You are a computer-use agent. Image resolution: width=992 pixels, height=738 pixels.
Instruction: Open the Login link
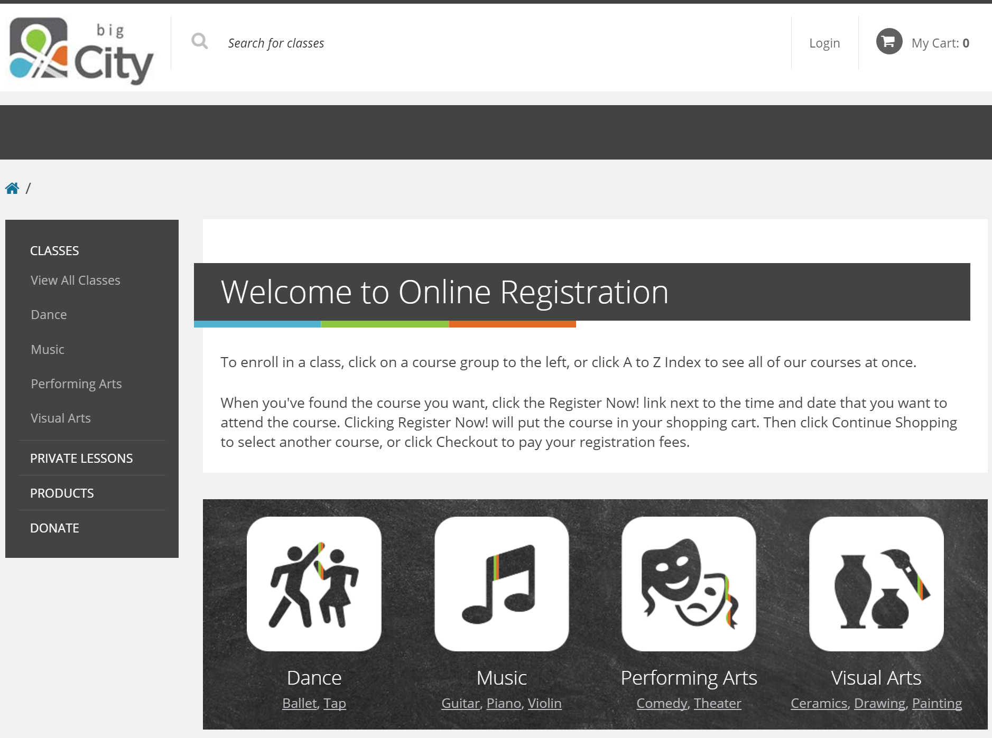(824, 43)
